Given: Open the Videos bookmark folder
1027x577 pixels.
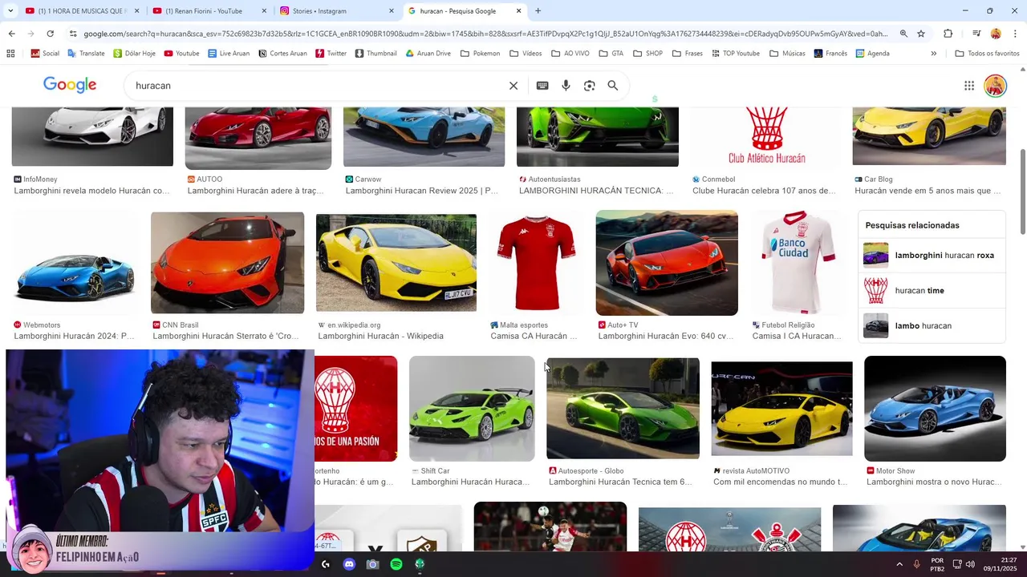Looking at the screenshot, I should 526,54.
